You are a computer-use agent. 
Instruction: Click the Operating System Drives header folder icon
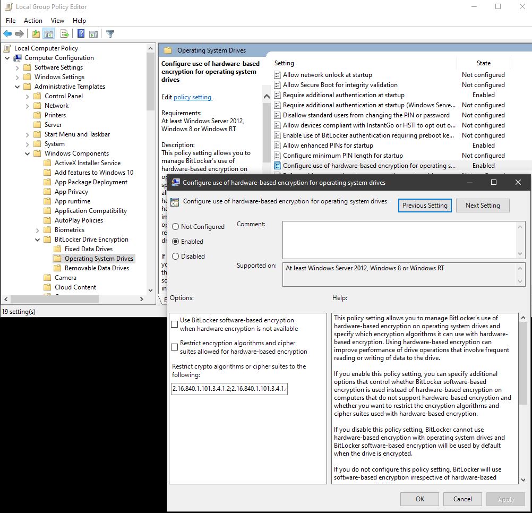pyautogui.click(x=168, y=50)
